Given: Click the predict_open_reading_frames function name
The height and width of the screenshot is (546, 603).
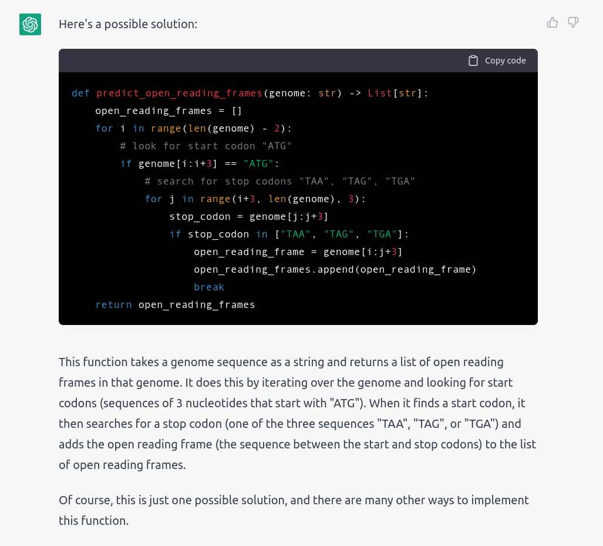Looking at the screenshot, I should click(179, 93).
